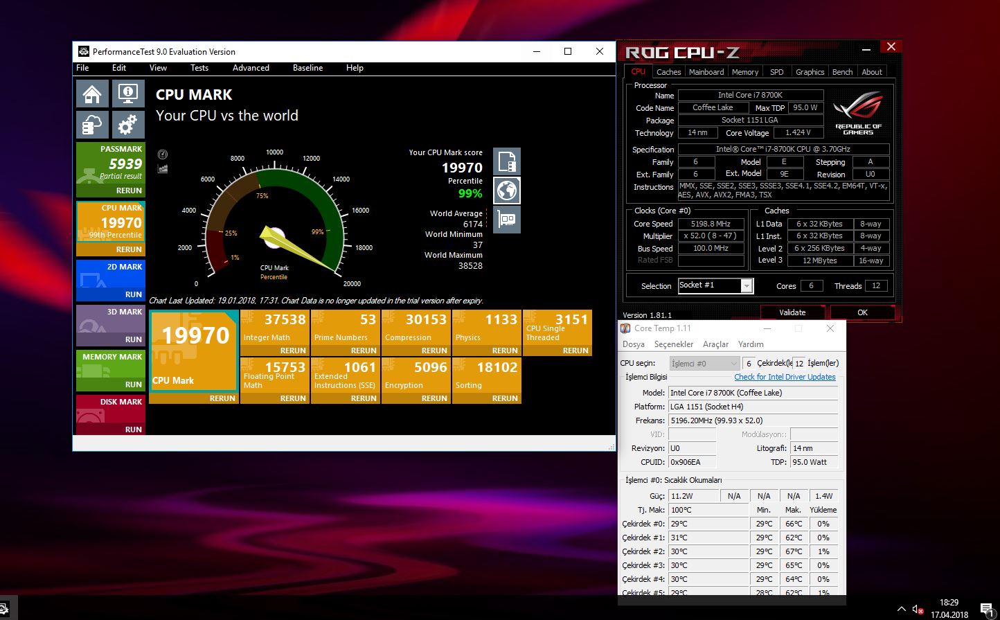Open the System Information monitor icon
The width and height of the screenshot is (1000, 620).
128,94
